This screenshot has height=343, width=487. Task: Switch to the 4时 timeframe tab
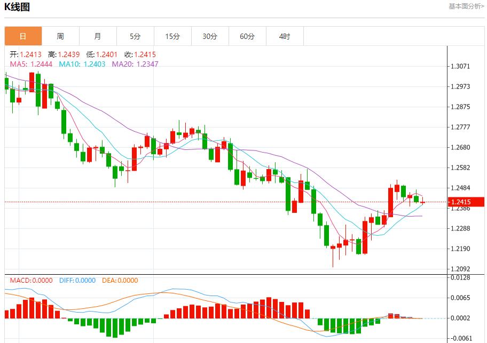tap(285, 36)
